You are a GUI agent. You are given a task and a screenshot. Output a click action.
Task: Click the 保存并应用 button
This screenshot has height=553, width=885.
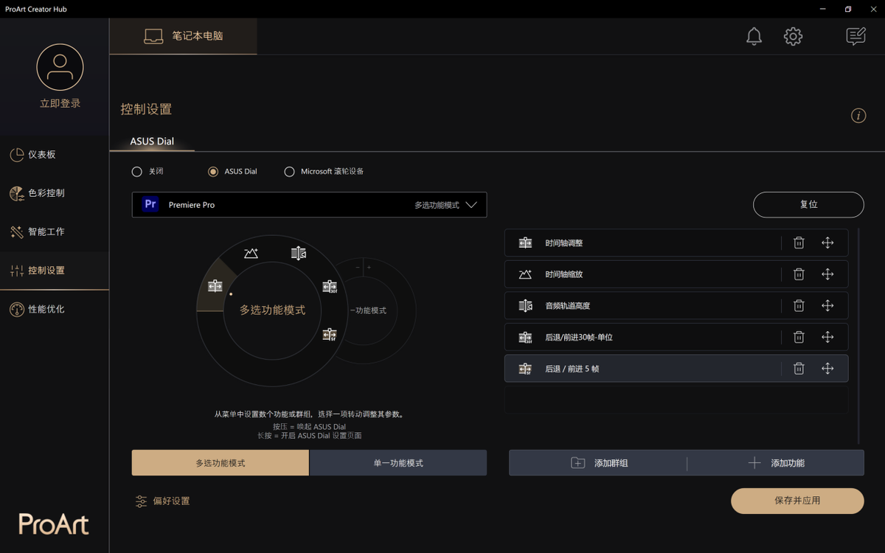coord(797,501)
